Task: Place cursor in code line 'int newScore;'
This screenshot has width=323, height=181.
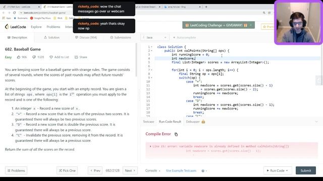Action: (x=183, y=58)
